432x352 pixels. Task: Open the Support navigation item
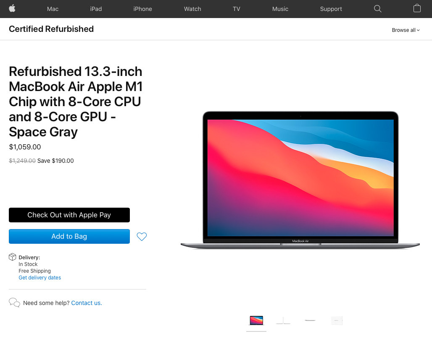[331, 9]
